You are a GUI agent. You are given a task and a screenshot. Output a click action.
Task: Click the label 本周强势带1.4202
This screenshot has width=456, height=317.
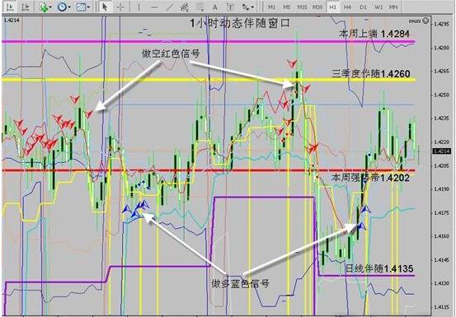[x=370, y=178]
